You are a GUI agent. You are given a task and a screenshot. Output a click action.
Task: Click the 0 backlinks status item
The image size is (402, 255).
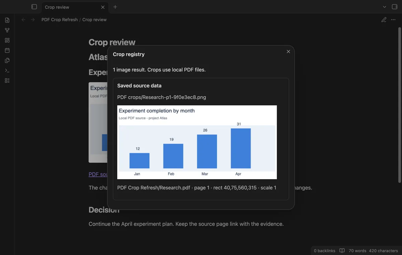click(x=325, y=251)
